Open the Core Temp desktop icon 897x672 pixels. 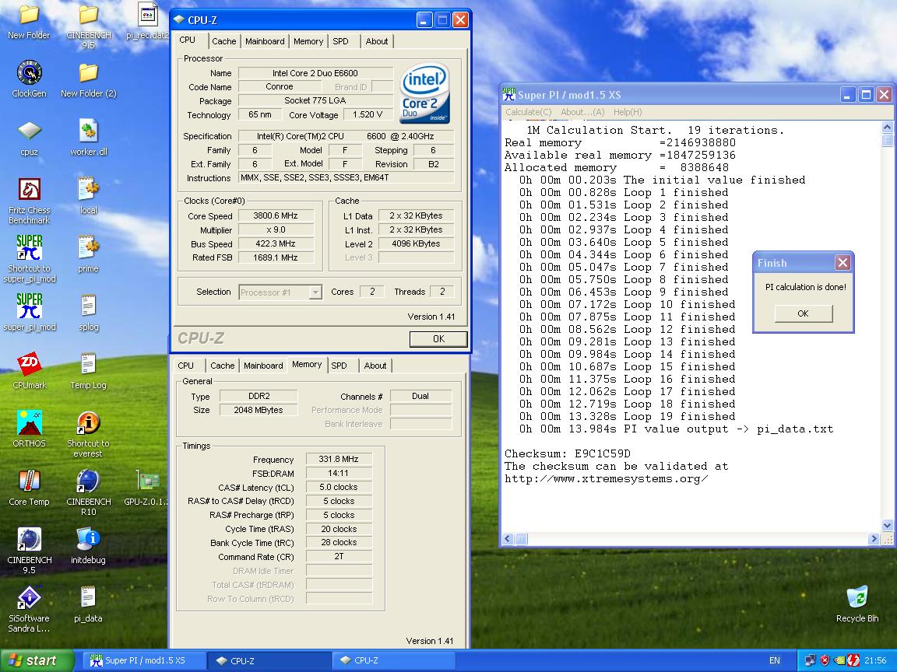point(29,481)
